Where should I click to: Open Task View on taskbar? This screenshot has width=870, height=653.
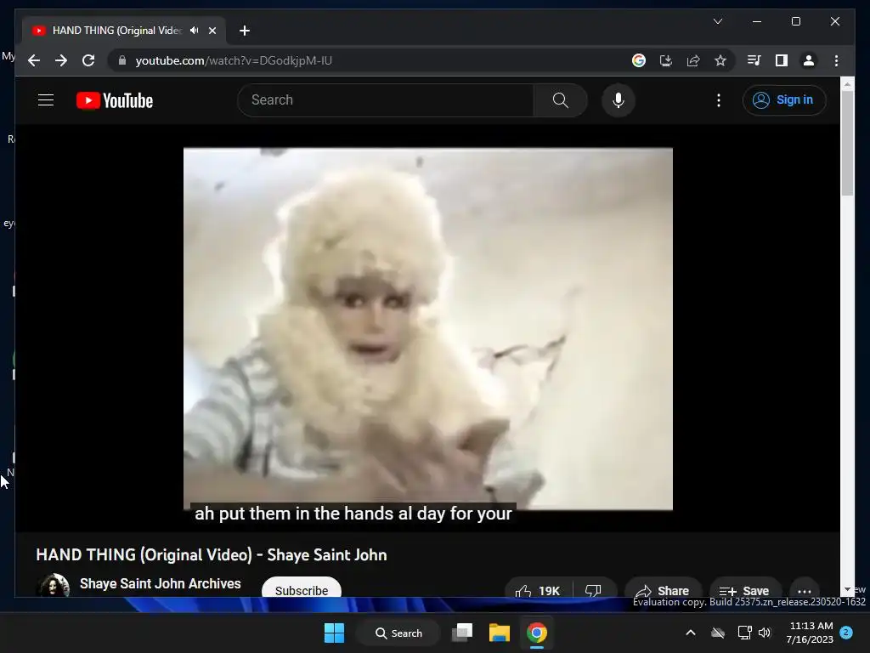coord(462,633)
